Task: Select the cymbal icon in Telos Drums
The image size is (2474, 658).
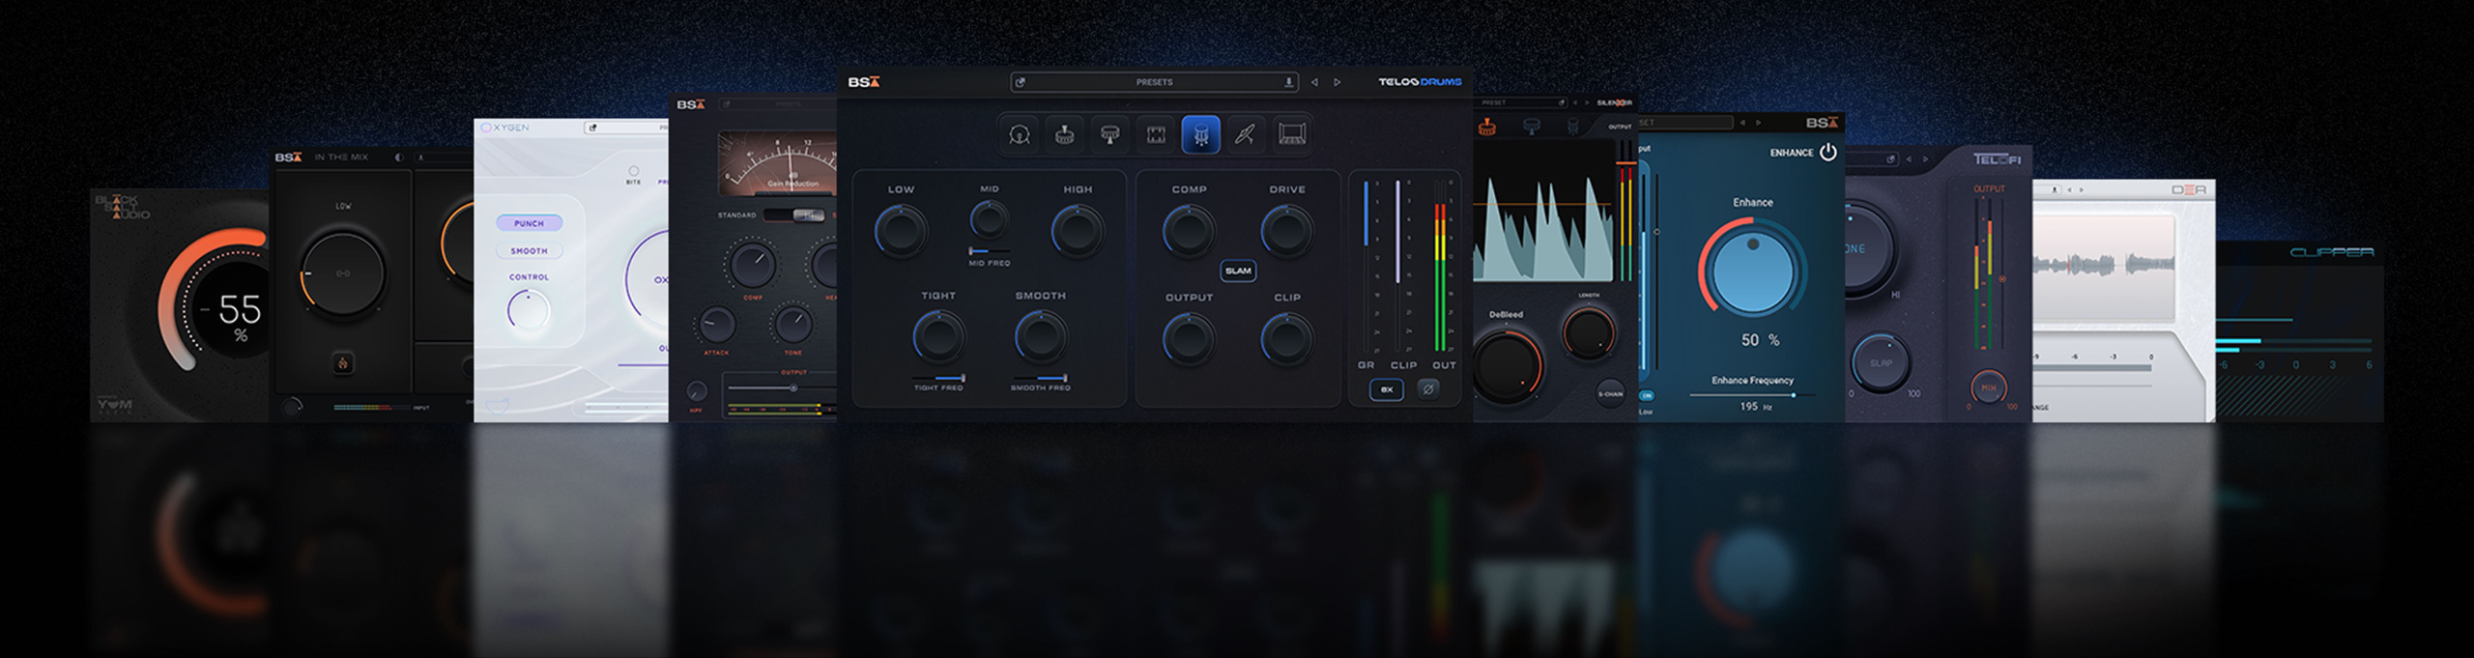Action: pyautogui.click(x=1245, y=135)
